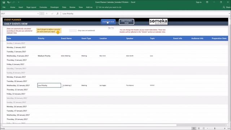Click the horizontal scrollbar right arrow

tap(227, 125)
